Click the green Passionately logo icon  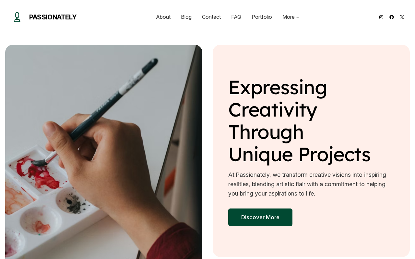point(17,17)
